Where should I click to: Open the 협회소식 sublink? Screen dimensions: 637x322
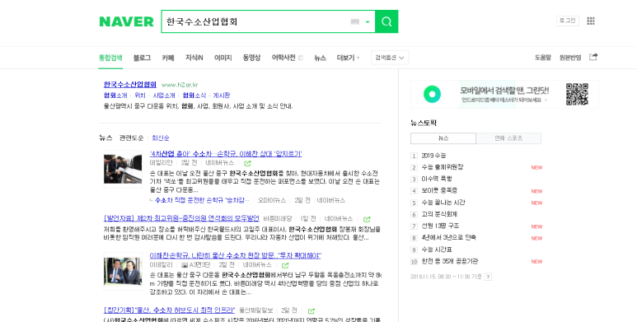(194, 96)
